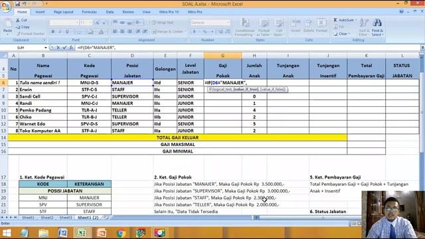Click the Percent Style icon
Viewport: 425px width, 239px height.
(205, 32)
